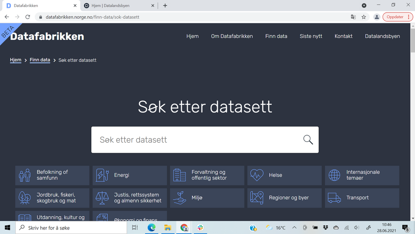Click the trees icon for Jordbruk
Image resolution: width=415 pixels, height=234 pixels.
coord(24,198)
